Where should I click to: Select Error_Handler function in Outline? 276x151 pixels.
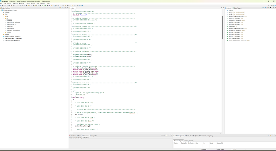click(x=234, y=38)
